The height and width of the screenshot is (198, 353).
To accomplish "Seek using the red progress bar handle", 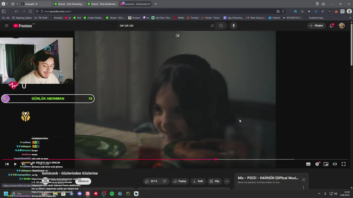I will point(216,159).
